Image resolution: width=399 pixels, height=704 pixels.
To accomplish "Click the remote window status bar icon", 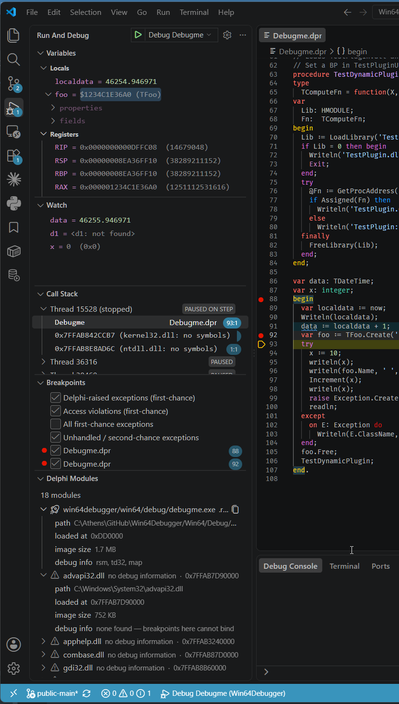I will 13,693.
